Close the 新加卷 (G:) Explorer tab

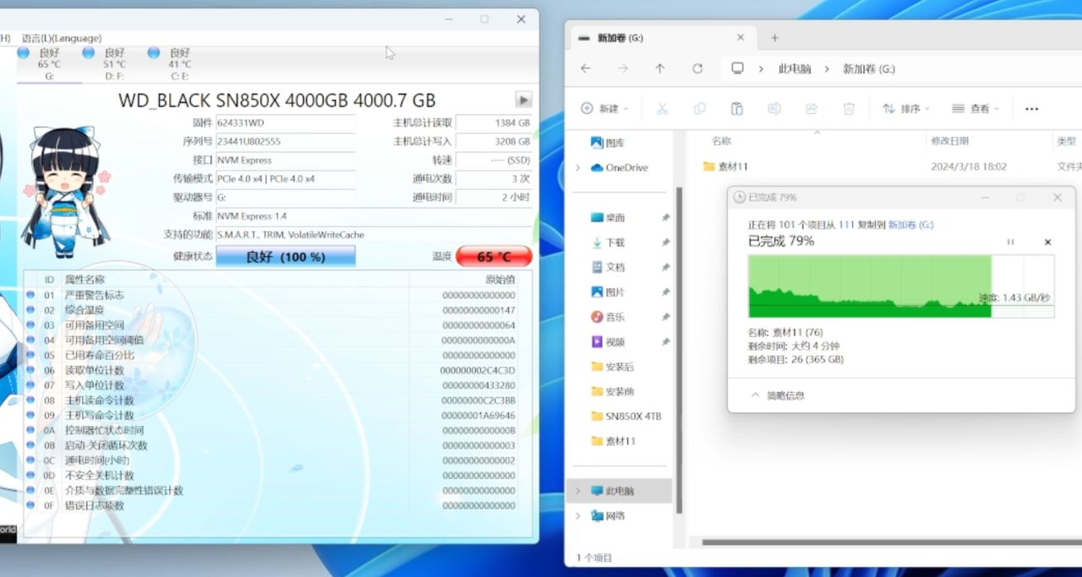tap(740, 38)
